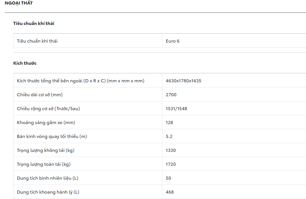The image size is (306, 199).
Task: Select the Chiều dài cơ sở (mm) label
Action: point(40,95)
